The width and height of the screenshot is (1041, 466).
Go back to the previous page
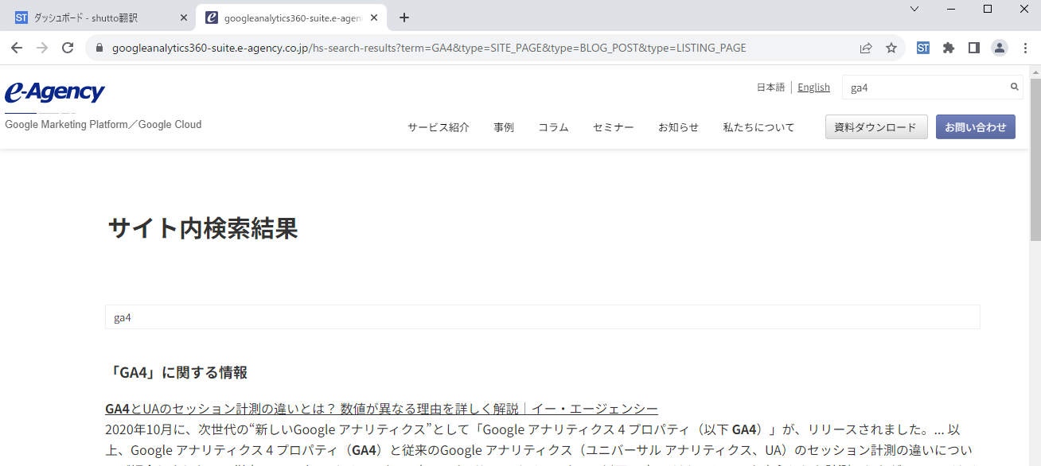17,48
